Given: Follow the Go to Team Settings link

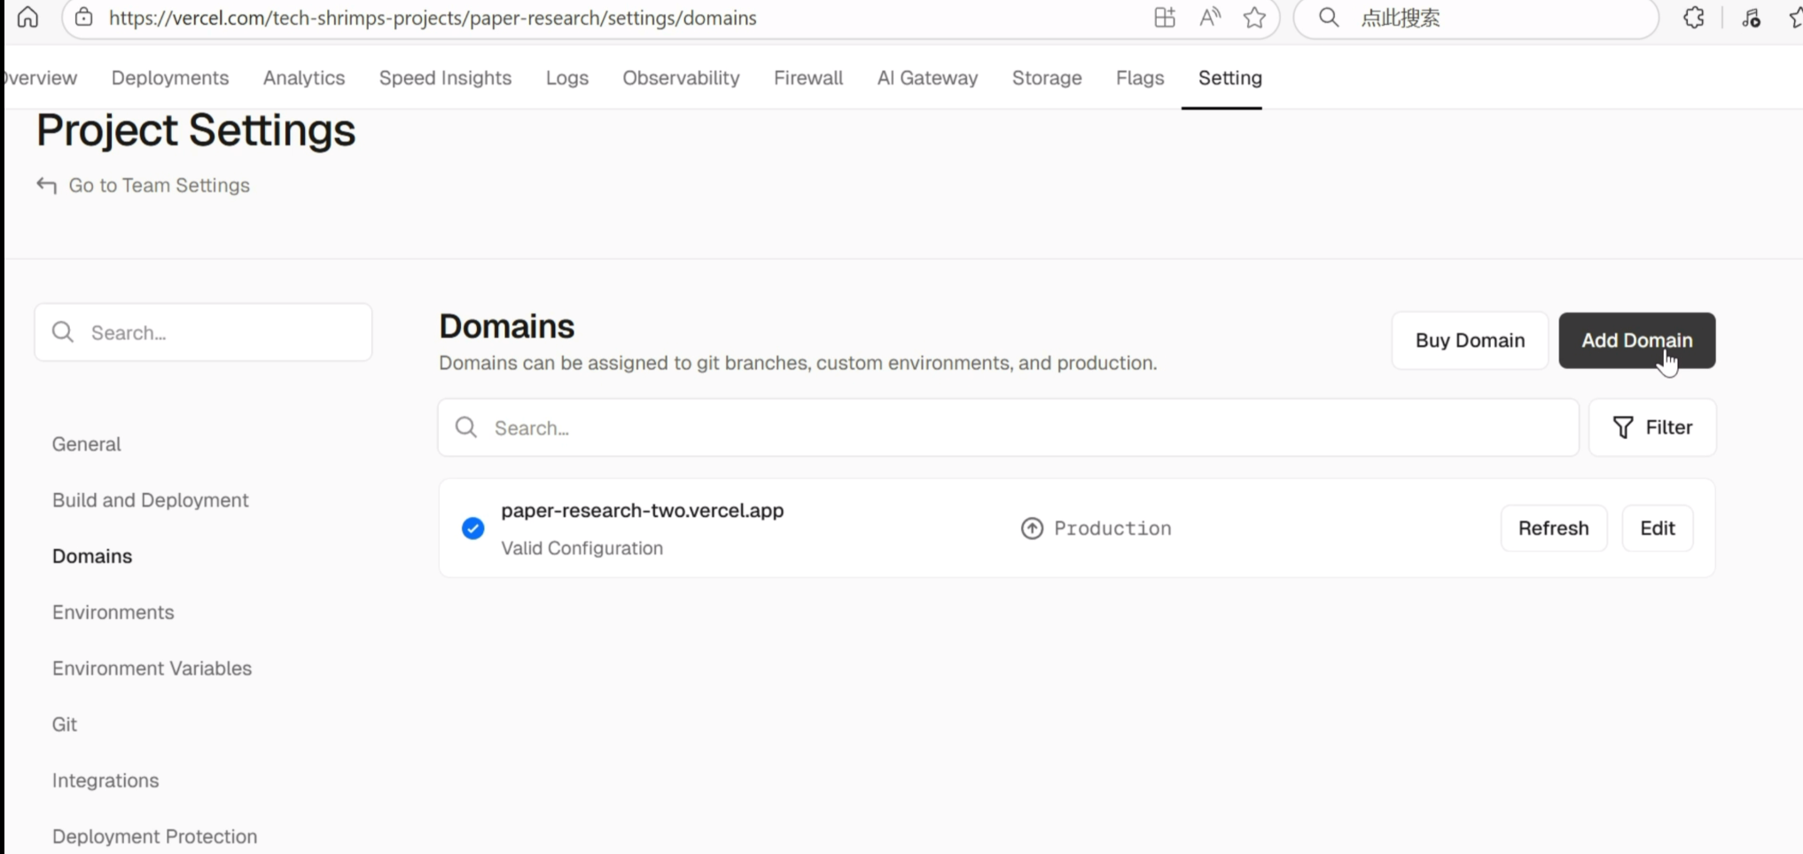Looking at the screenshot, I should point(159,185).
